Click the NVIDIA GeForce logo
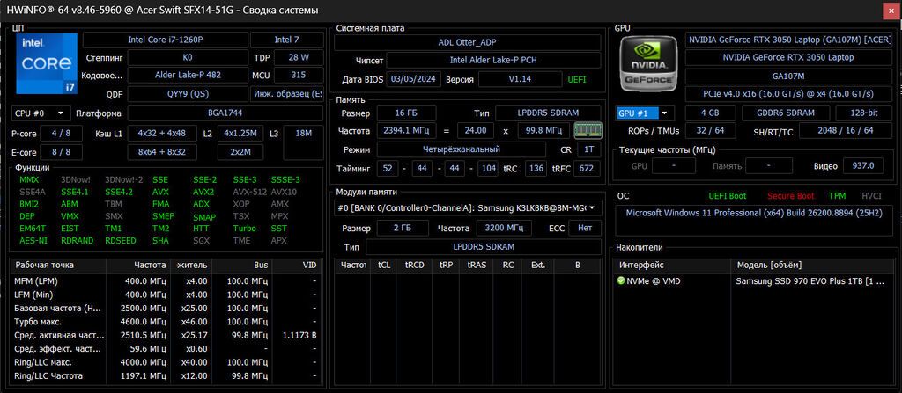Viewport: 902px width, 393px height. [649, 62]
